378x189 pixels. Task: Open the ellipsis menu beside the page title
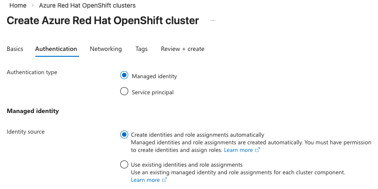213,21
